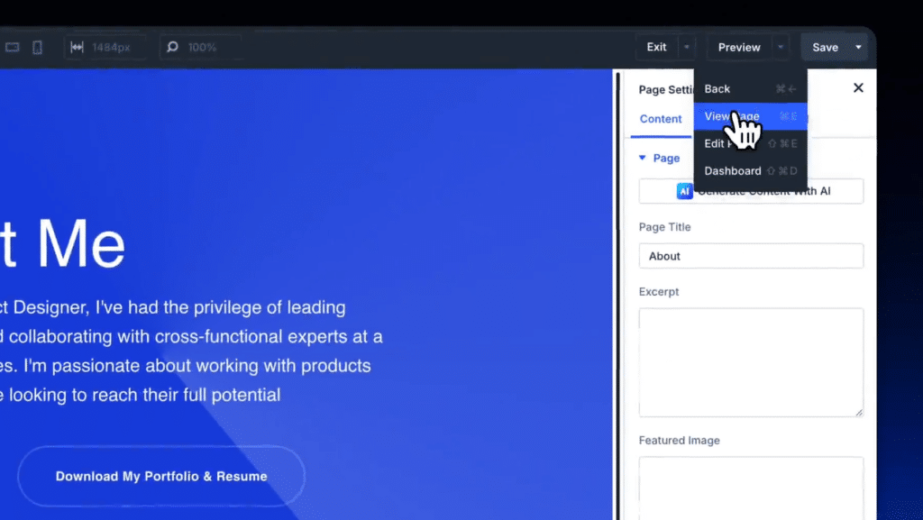
Task: Click Download My Portfolio & Resume button
Action: (161, 476)
